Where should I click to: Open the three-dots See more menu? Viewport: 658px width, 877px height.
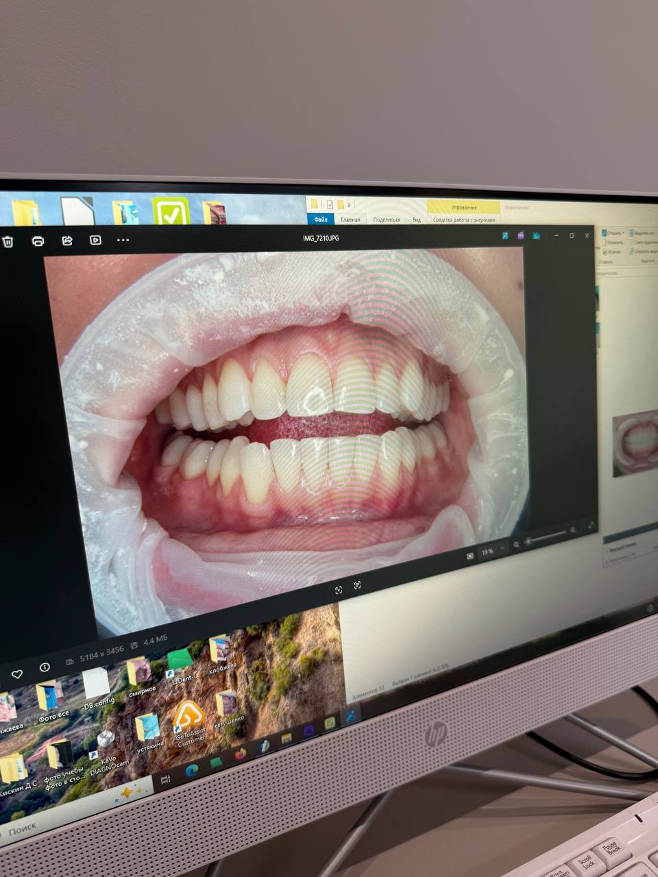(x=123, y=240)
